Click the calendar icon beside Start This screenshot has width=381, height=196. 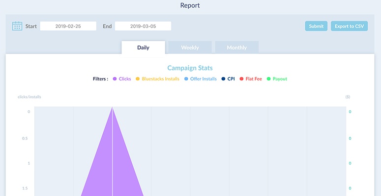[x=17, y=26]
